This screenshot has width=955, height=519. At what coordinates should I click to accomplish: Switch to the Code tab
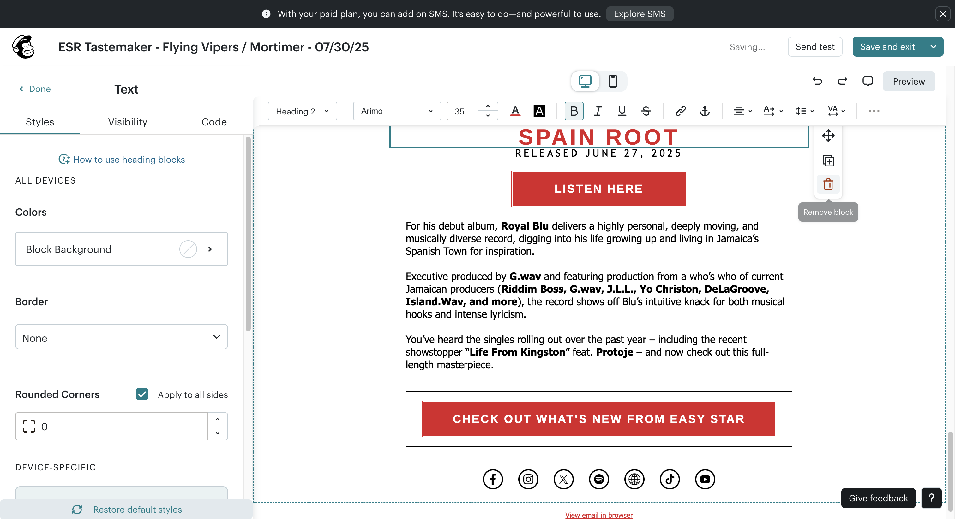[214, 122]
